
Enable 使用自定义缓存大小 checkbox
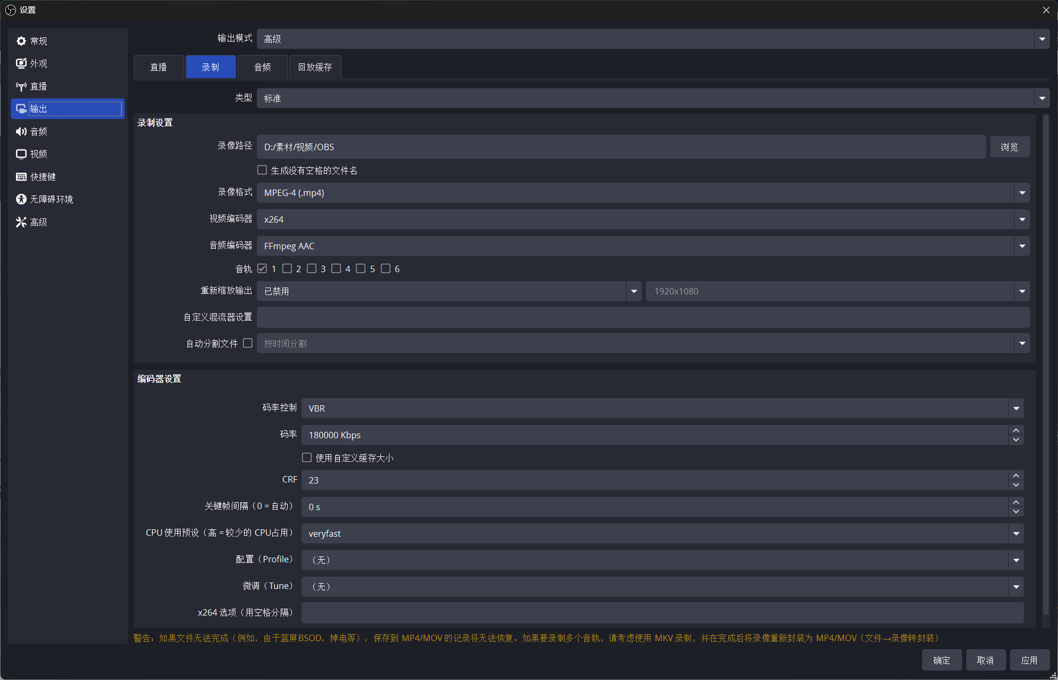(x=307, y=457)
